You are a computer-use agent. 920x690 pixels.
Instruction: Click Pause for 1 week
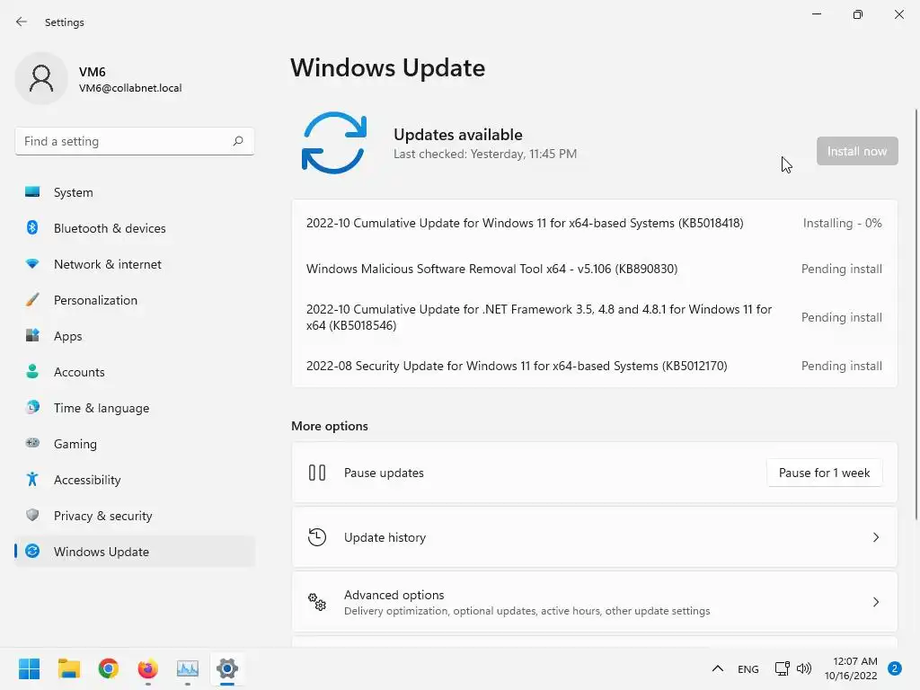824,473
